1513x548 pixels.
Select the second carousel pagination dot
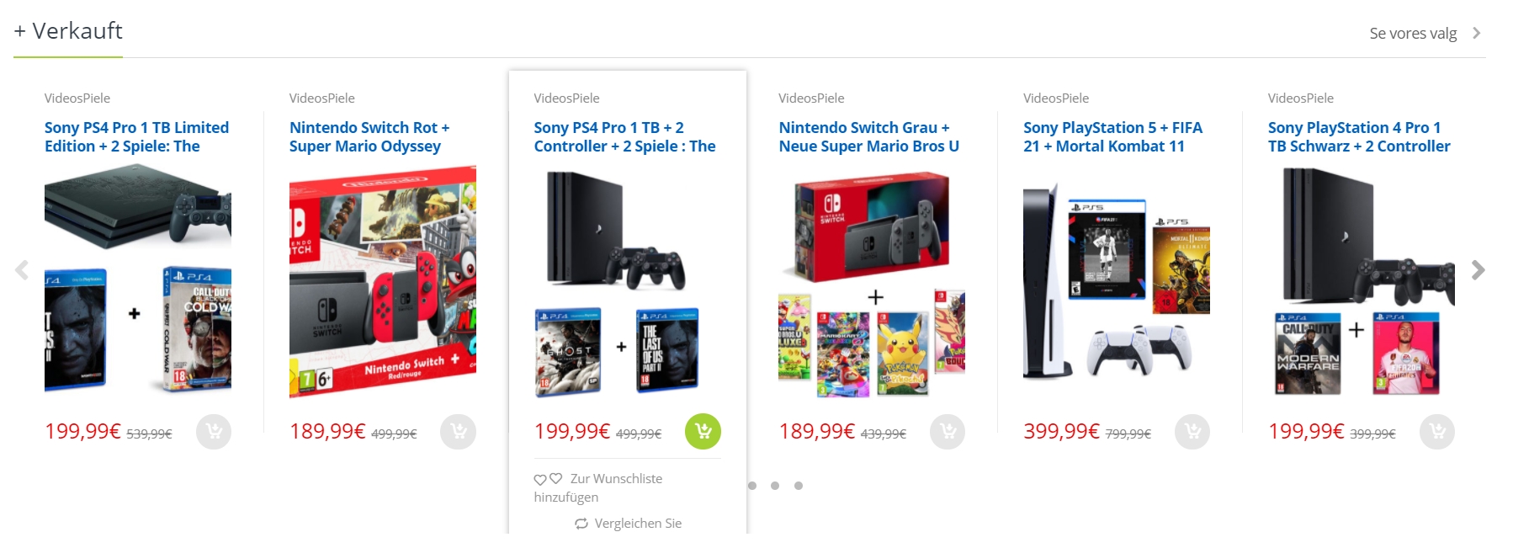tap(775, 486)
